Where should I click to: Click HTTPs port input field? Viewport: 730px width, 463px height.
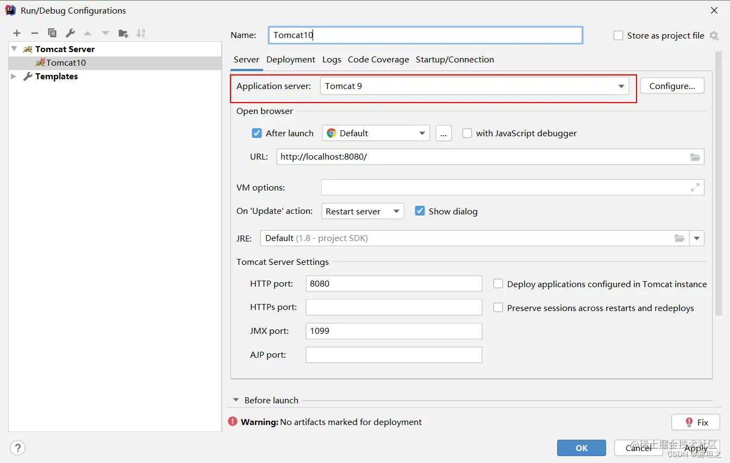click(x=394, y=307)
